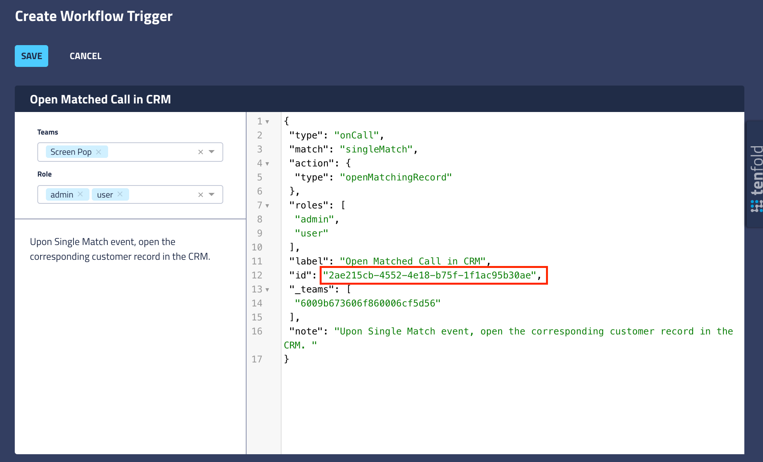763x462 pixels.
Task: Click the user tag label in Role field
Action: pos(105,194)
